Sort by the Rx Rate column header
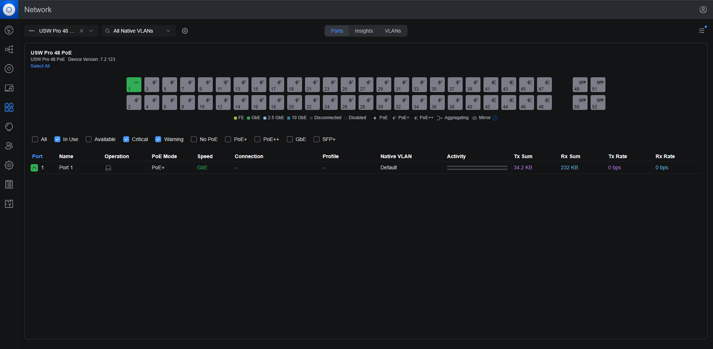This screenshot has height=349, width=713. 665,157
